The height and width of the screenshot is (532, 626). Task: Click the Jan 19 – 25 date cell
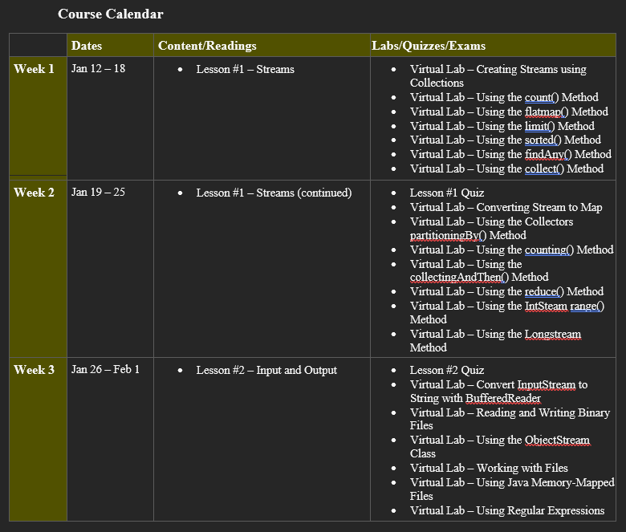click(x=98, y=193)
